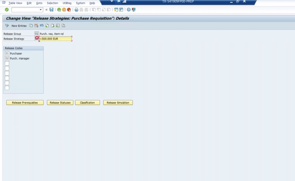
Task: Collapse the command field with « arrow
Action: 46,9
